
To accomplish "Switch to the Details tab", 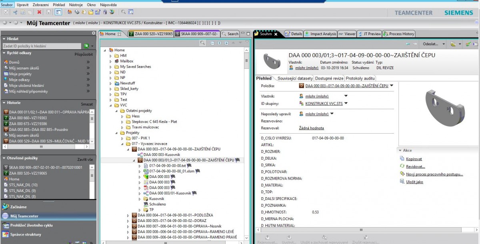I will [294, 34].
